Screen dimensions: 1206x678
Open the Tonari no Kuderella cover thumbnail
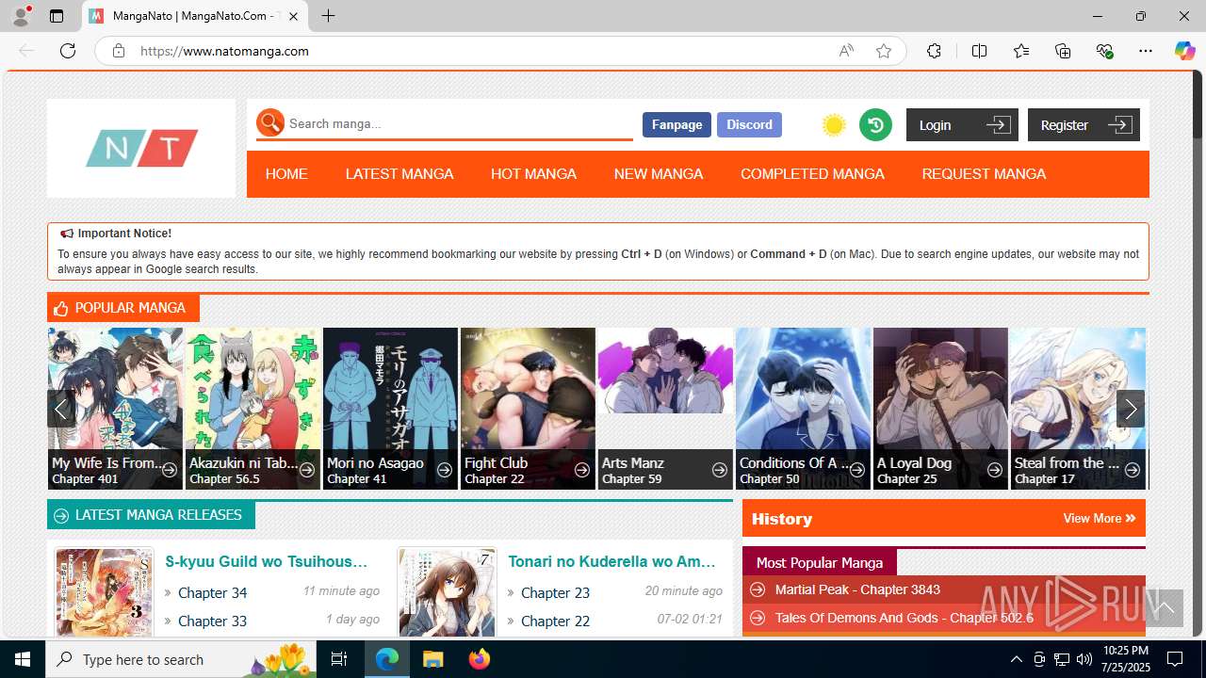[447, 593]
